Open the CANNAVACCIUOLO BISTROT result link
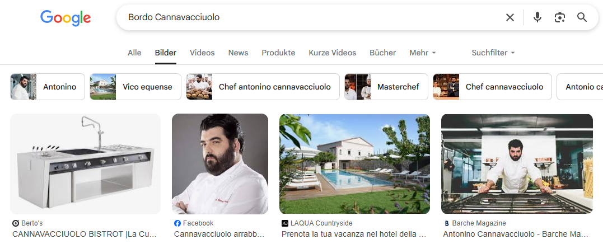This screenshot has width=603, height=244. 85,234
